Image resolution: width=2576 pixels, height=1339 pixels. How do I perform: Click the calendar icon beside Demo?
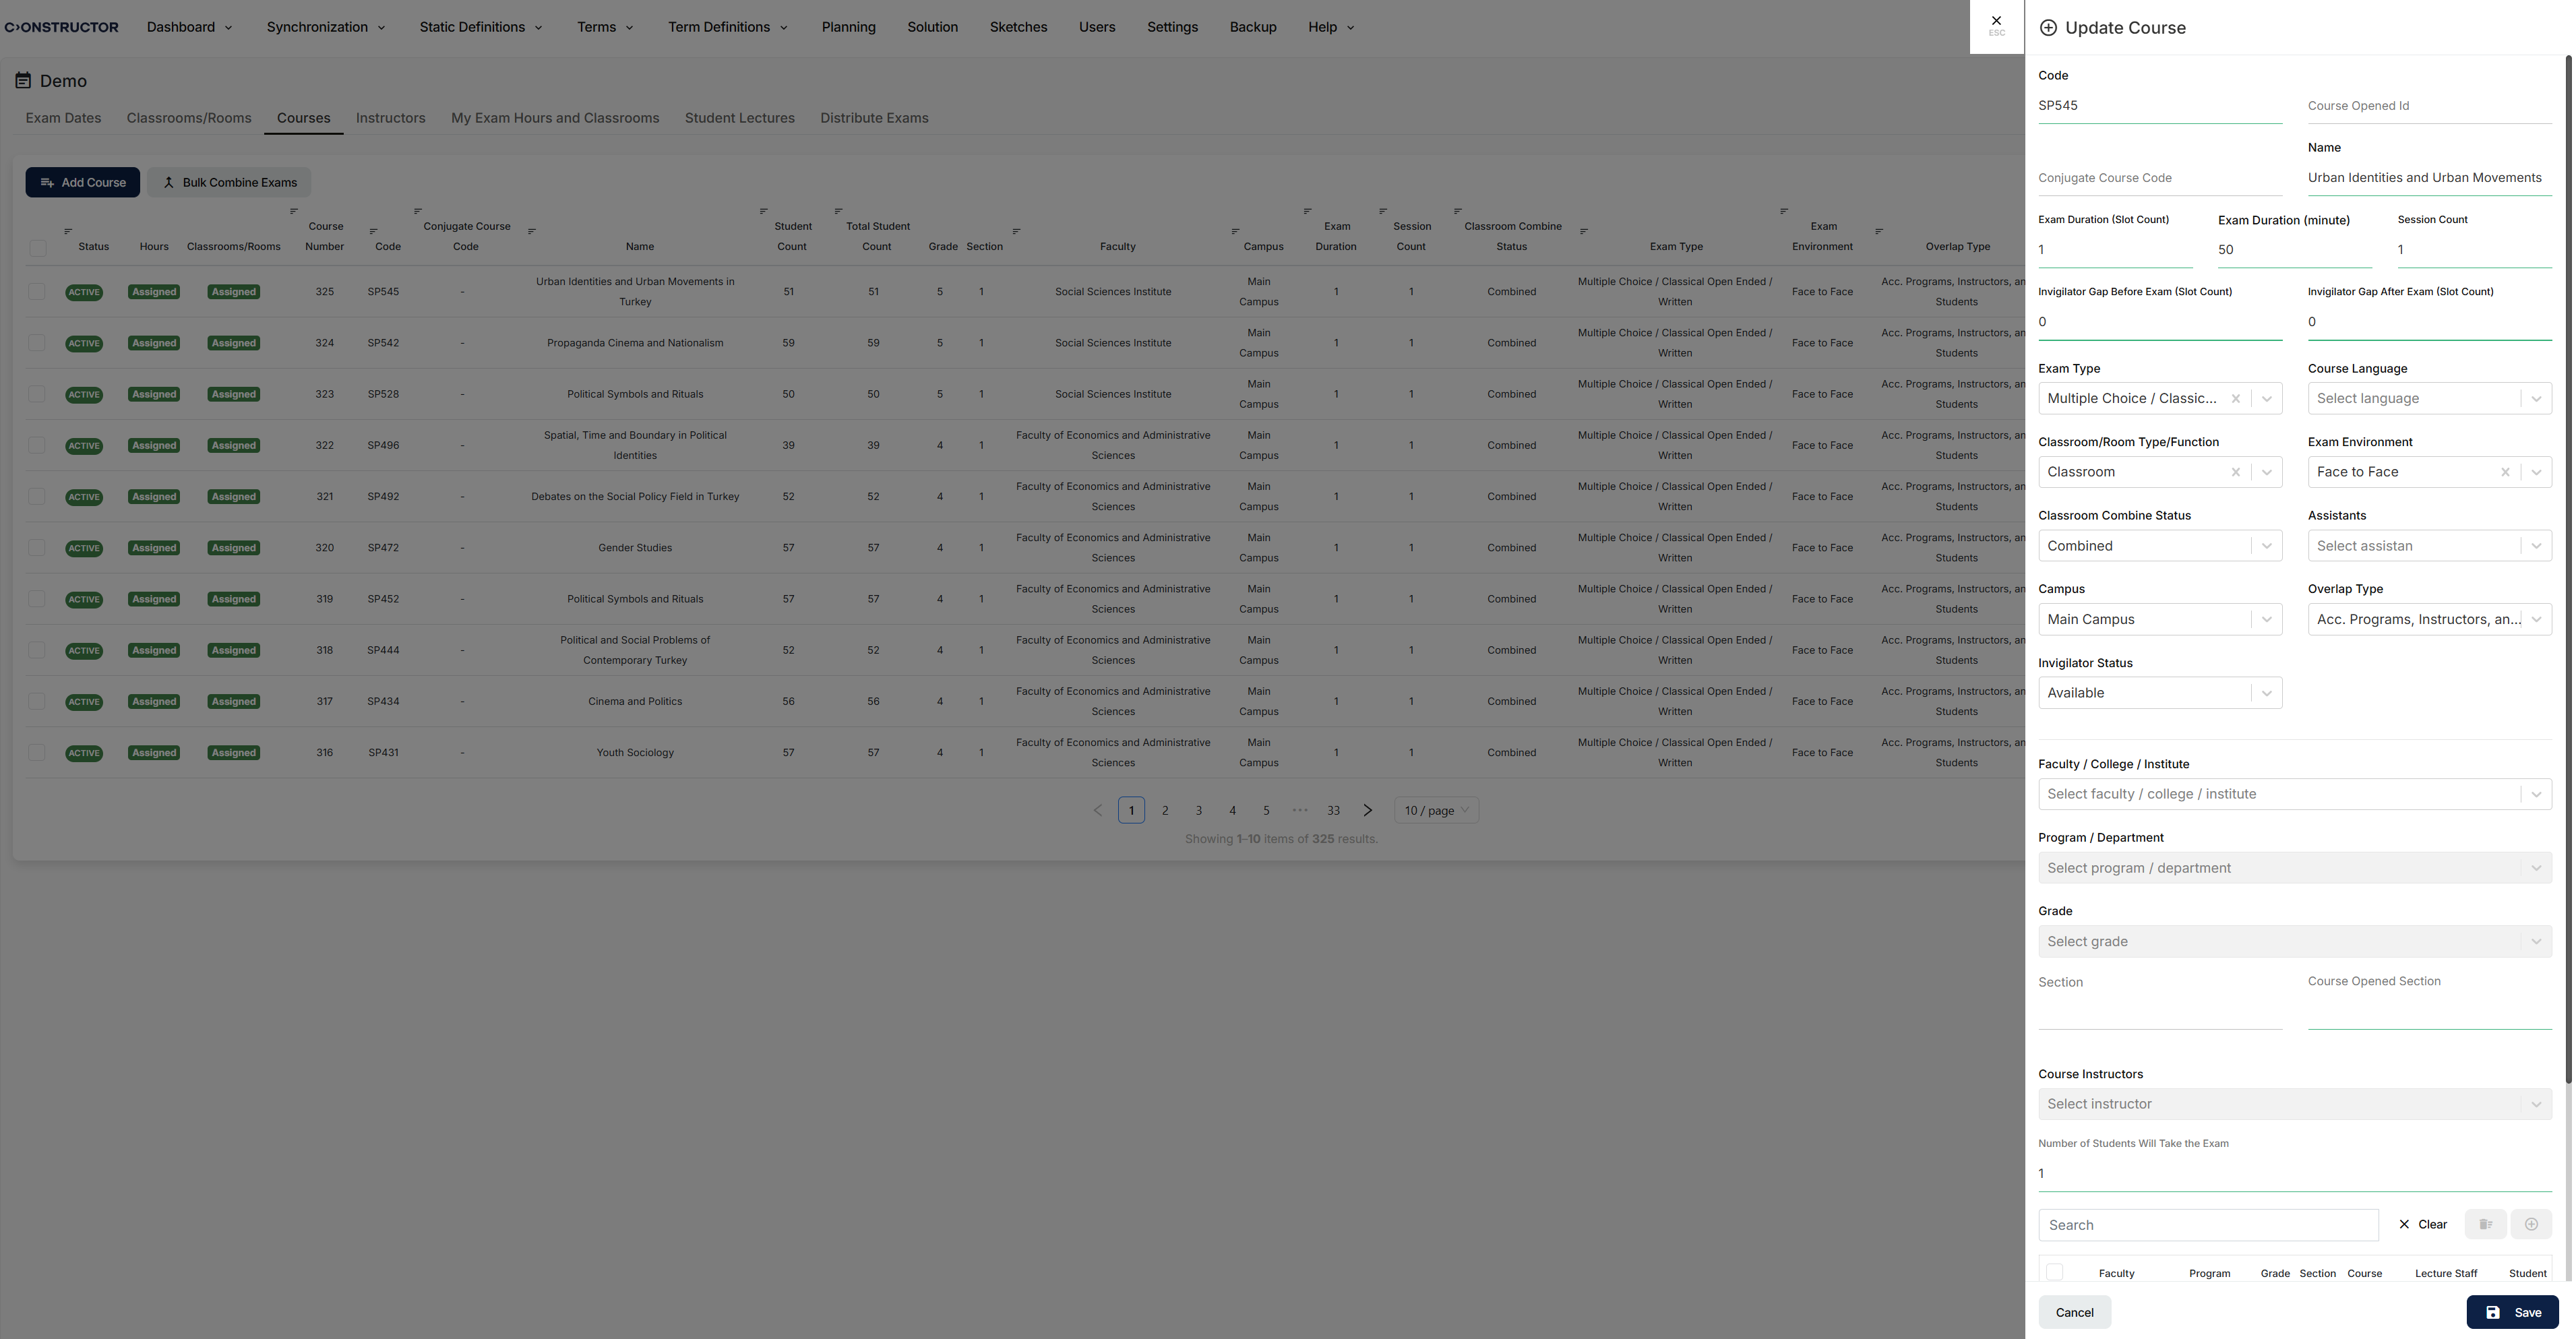(23, 80)
